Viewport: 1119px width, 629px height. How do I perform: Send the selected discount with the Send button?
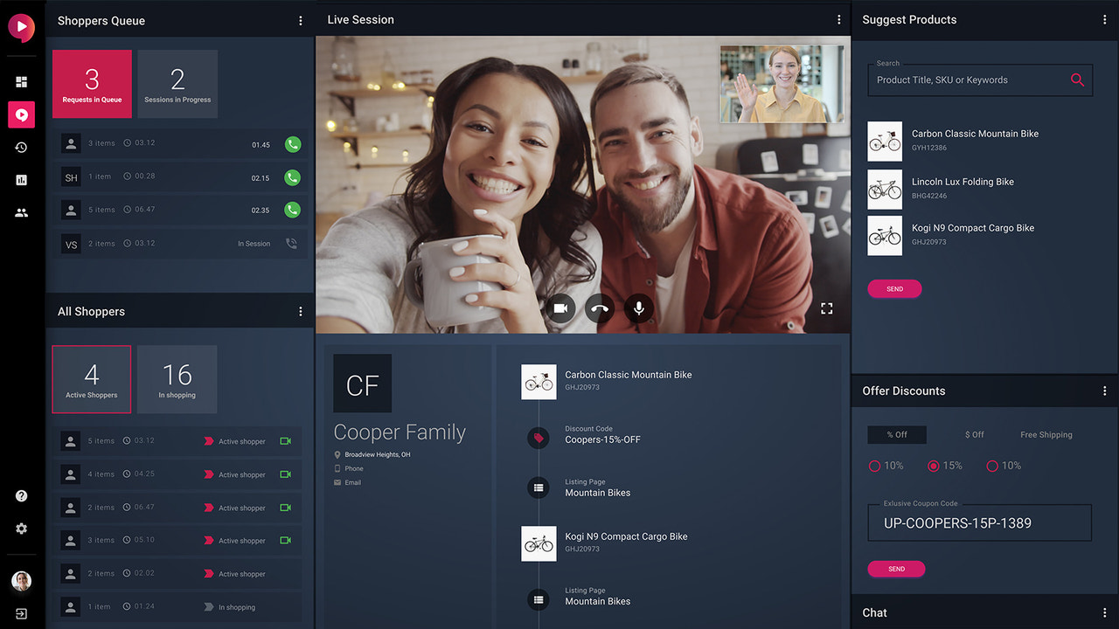(x=896, y=569)
